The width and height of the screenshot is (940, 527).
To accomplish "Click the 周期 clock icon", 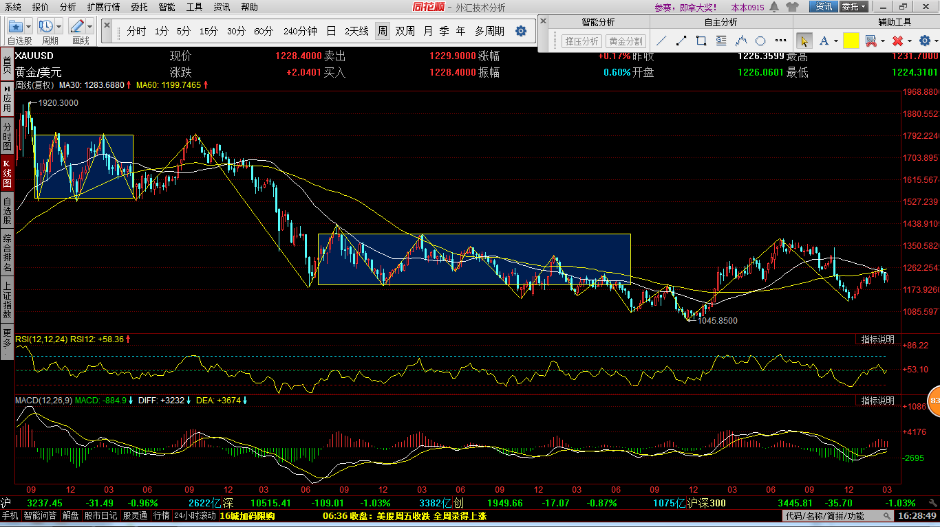I will point(46,27).
